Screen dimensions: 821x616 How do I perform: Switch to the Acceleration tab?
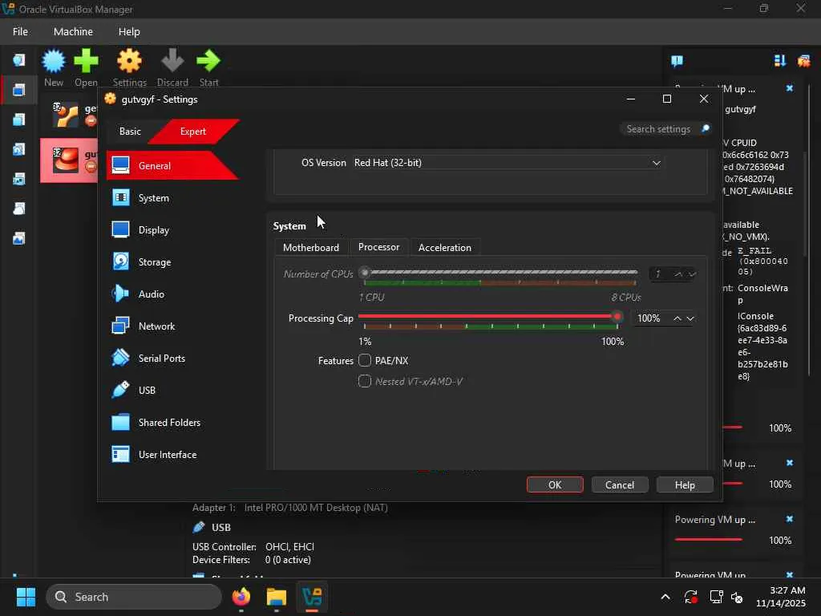(x=444, y=248)
